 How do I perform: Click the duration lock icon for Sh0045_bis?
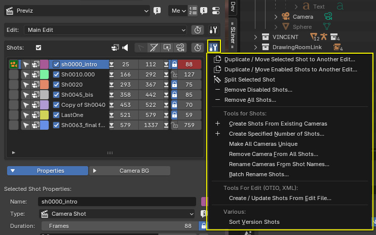click(174, 95)
